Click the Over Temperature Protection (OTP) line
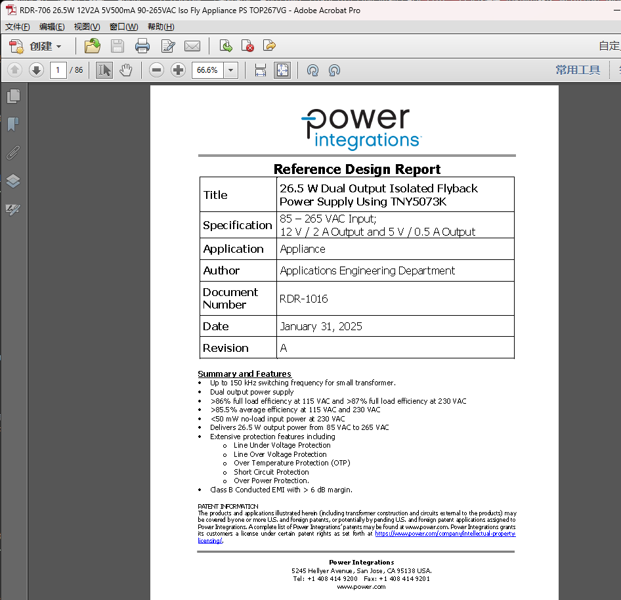 click(292, 463)
